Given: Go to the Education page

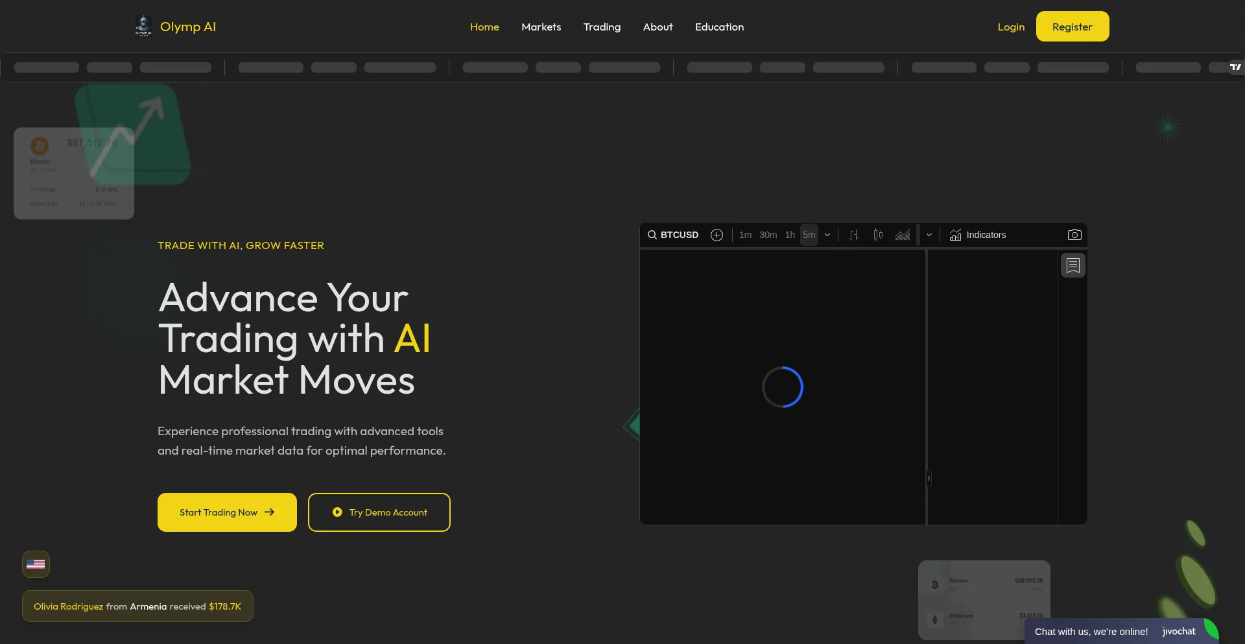Looking at the screenshot, I should [x=719, y=27].
